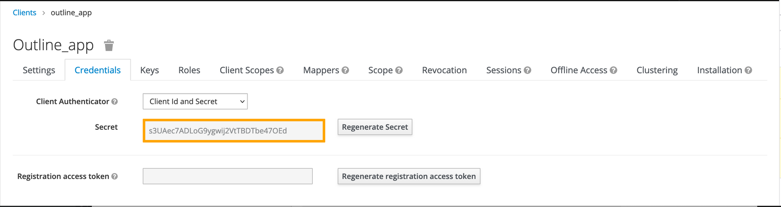Click help icon beside Installation
This screenshot has height=207, width=781.
(x=748, y=70)
